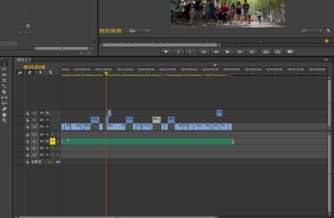Select the Slide tool
Viewport: 334px width, 218px height.
[x=4, y=103]
